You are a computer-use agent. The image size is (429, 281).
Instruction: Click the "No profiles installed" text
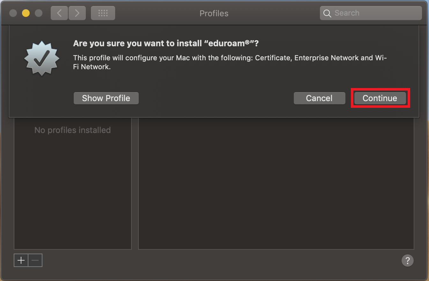click(x=72, y=130)
